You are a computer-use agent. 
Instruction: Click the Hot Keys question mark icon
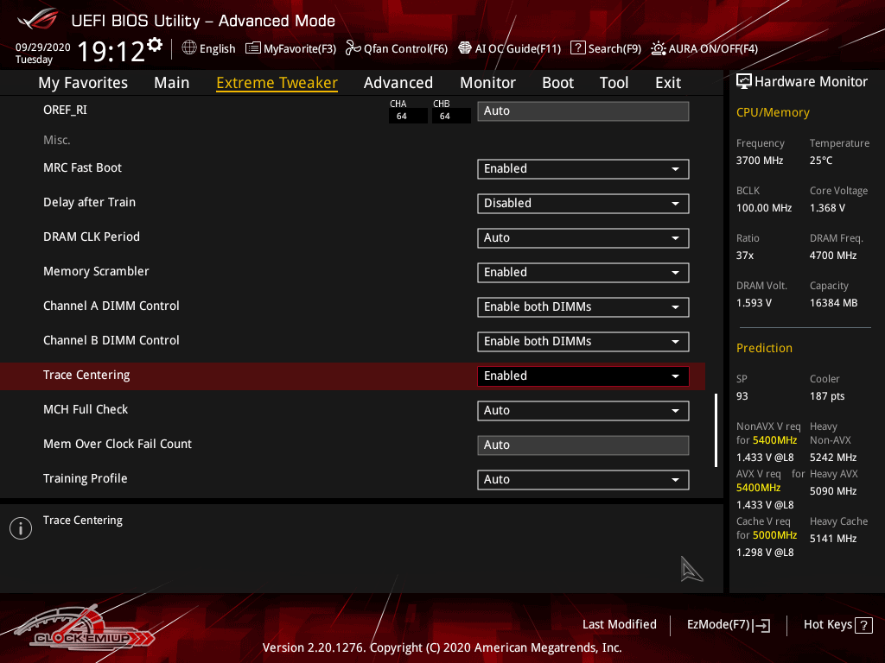(x=863, y=625)
